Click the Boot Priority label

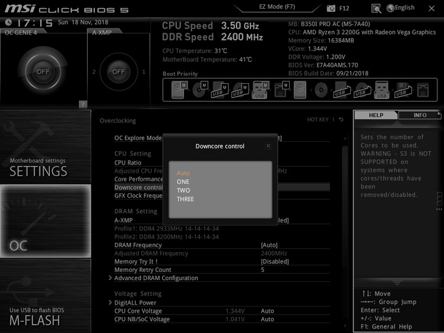[180, 74]
